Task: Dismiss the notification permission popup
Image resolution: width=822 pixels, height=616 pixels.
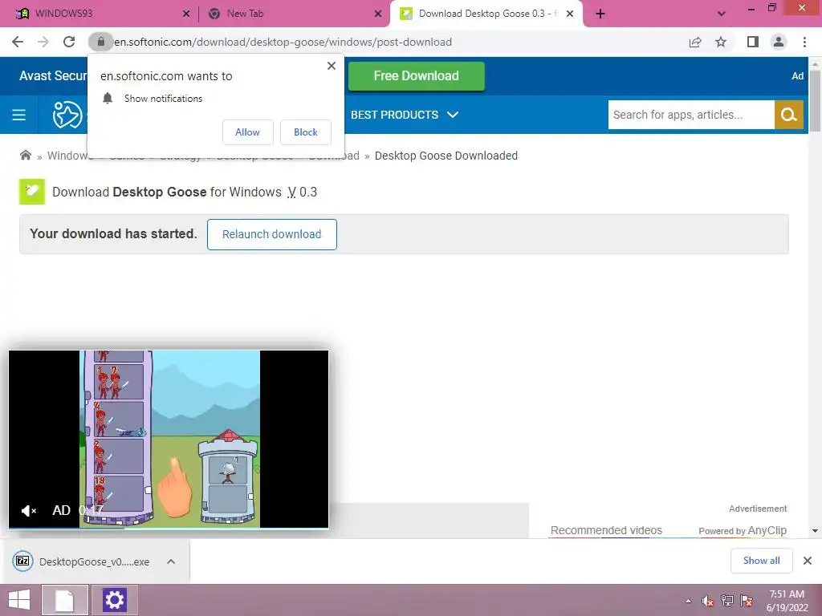Action: (x=332, y=66)
